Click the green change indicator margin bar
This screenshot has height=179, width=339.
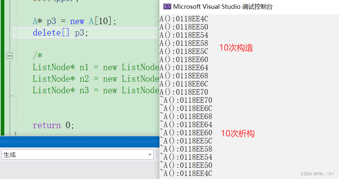3,68
